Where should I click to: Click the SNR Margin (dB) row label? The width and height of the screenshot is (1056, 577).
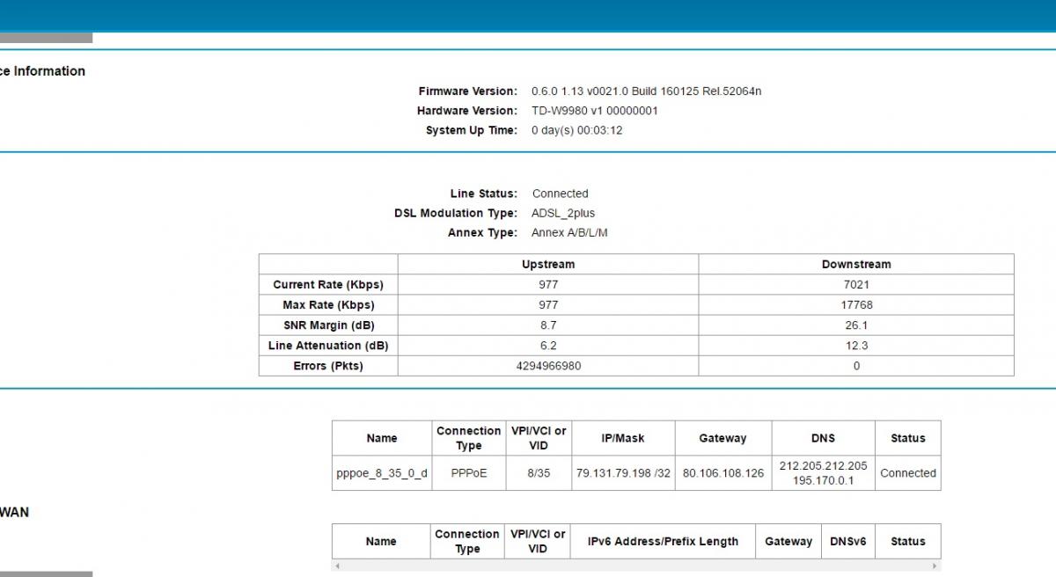point(328,325)
